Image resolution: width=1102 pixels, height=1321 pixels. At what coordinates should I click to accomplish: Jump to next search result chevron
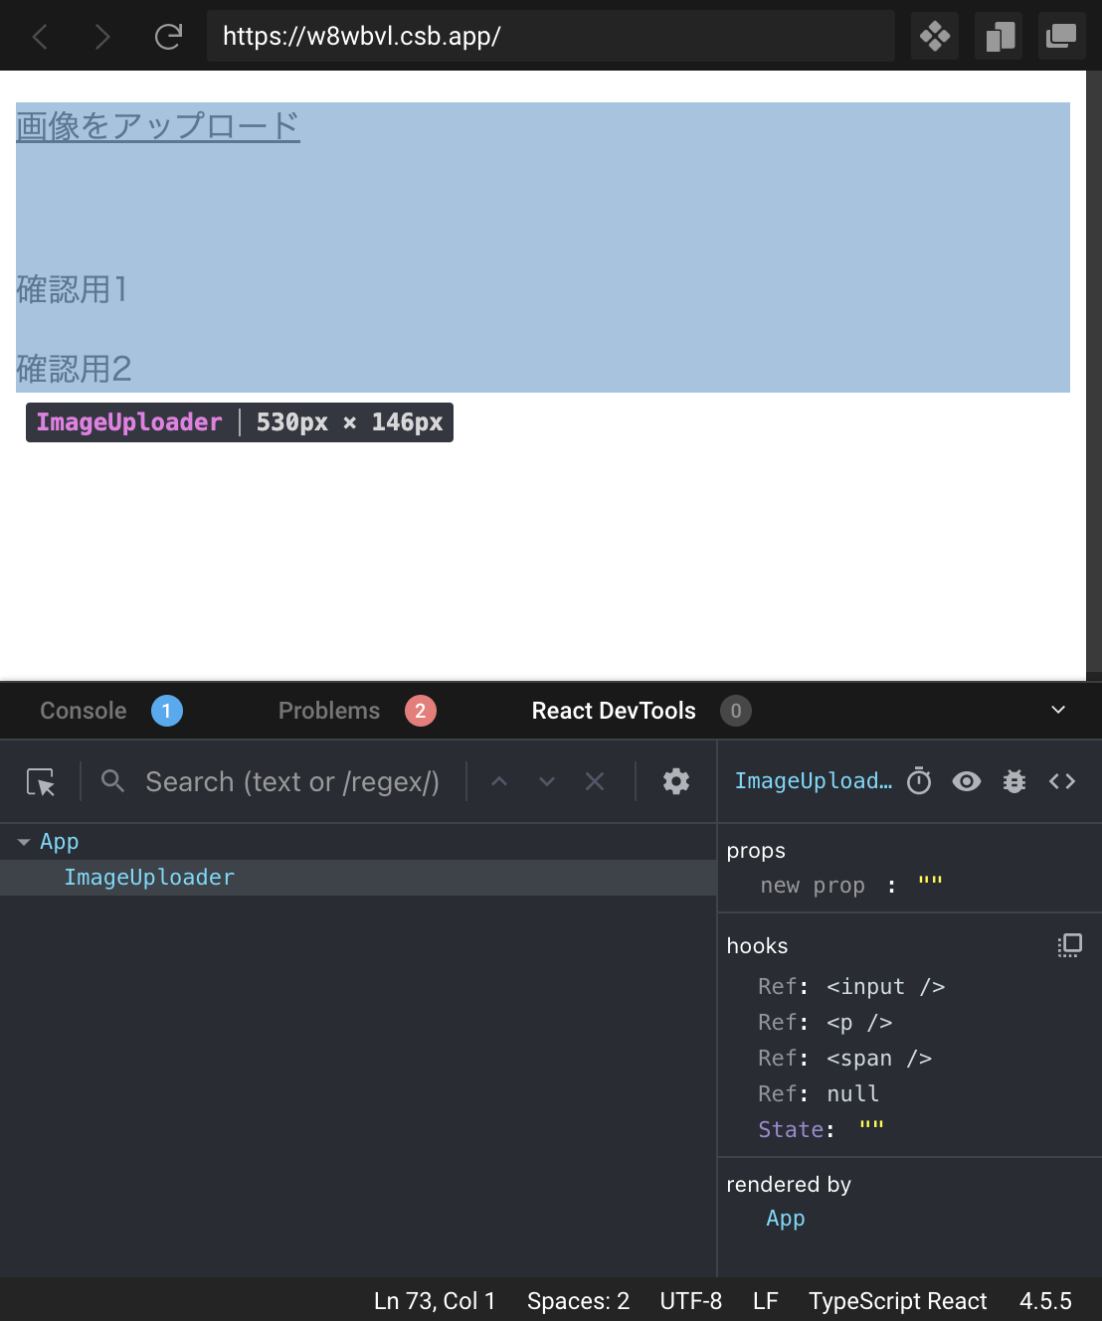[x=547, y=781]
